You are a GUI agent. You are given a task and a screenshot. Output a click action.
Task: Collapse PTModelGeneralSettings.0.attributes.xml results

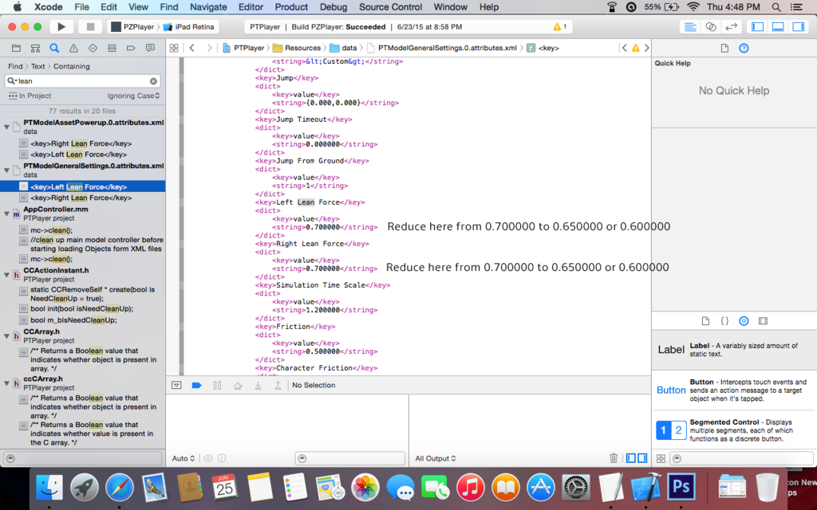point(6,171)
